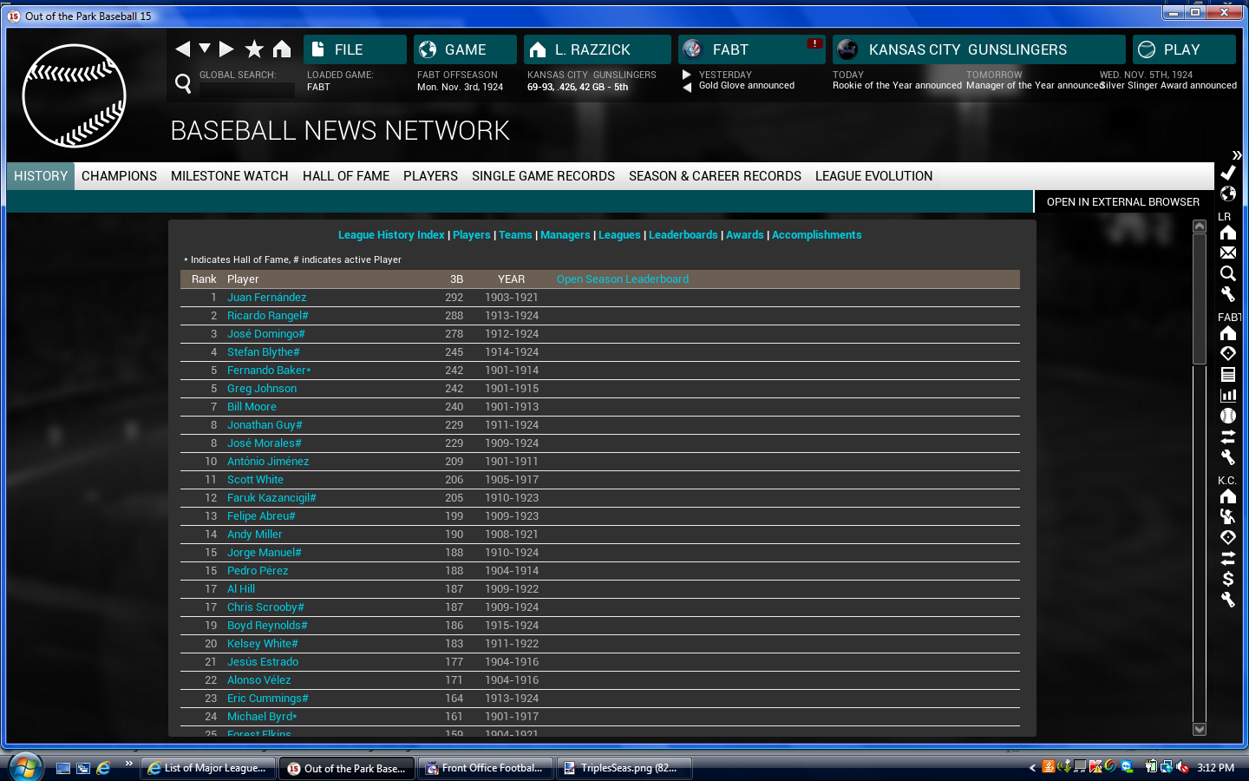Open Faruk Kazancigil player page
The image size is (1249, 781).
271,498
